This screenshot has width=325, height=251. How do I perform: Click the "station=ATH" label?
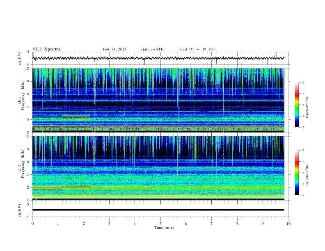[152, 49]
